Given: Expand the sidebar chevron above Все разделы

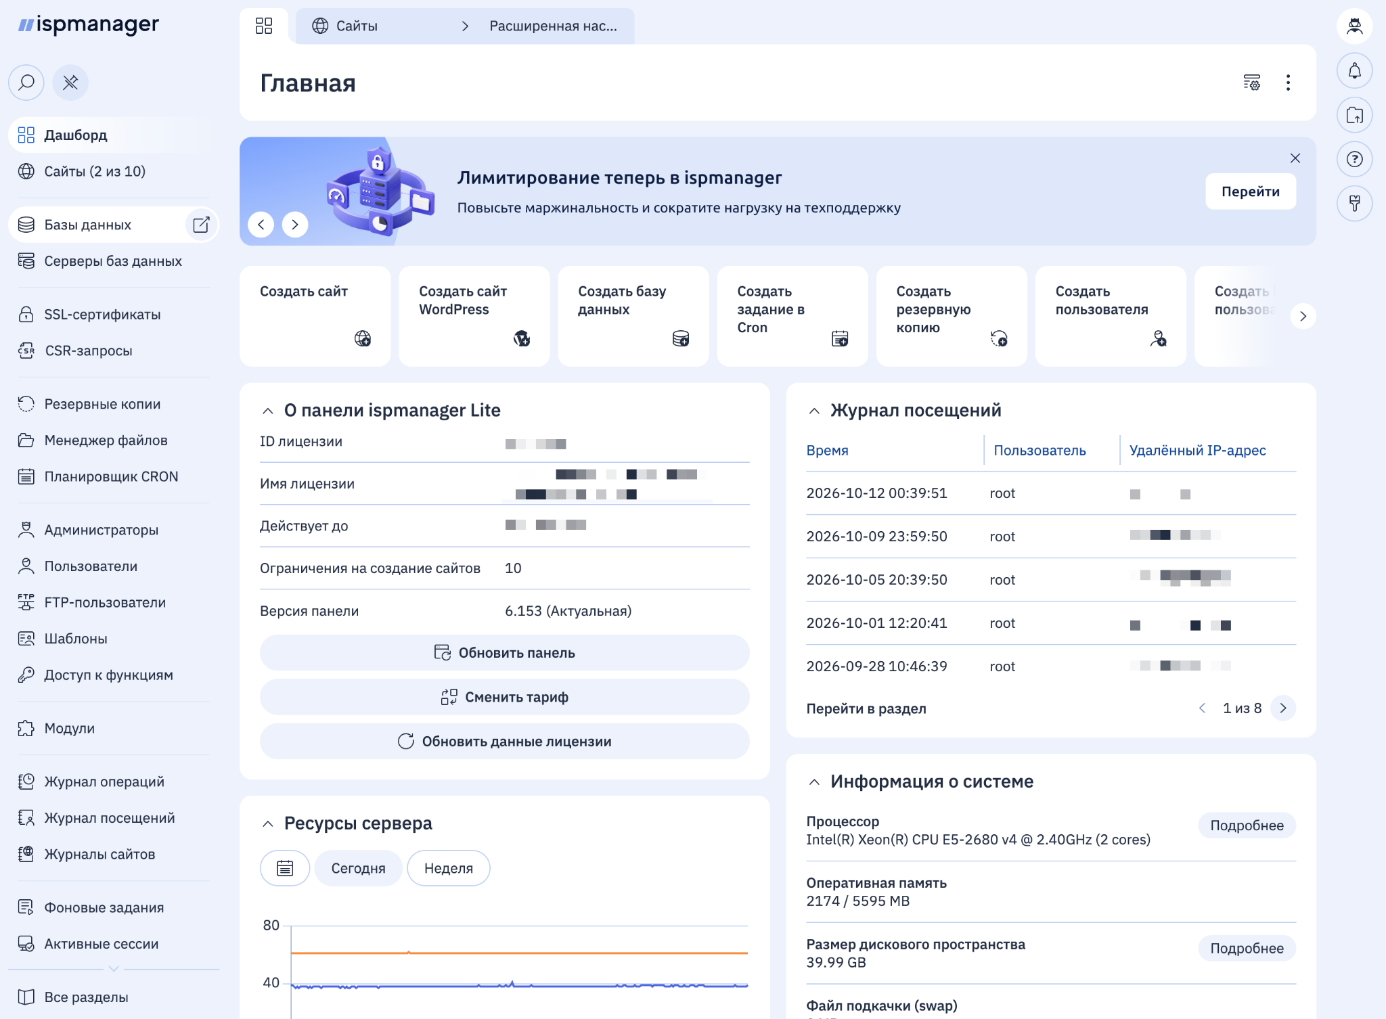Looking at the screenshot, I should [x=114, y=968].
